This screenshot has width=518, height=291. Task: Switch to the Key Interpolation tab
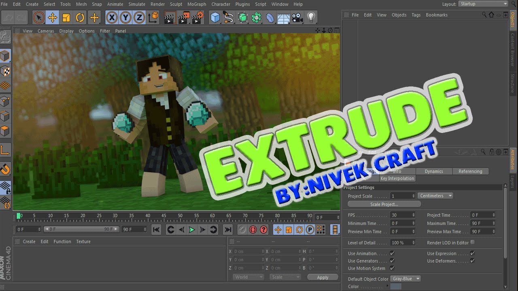[397, 178]
